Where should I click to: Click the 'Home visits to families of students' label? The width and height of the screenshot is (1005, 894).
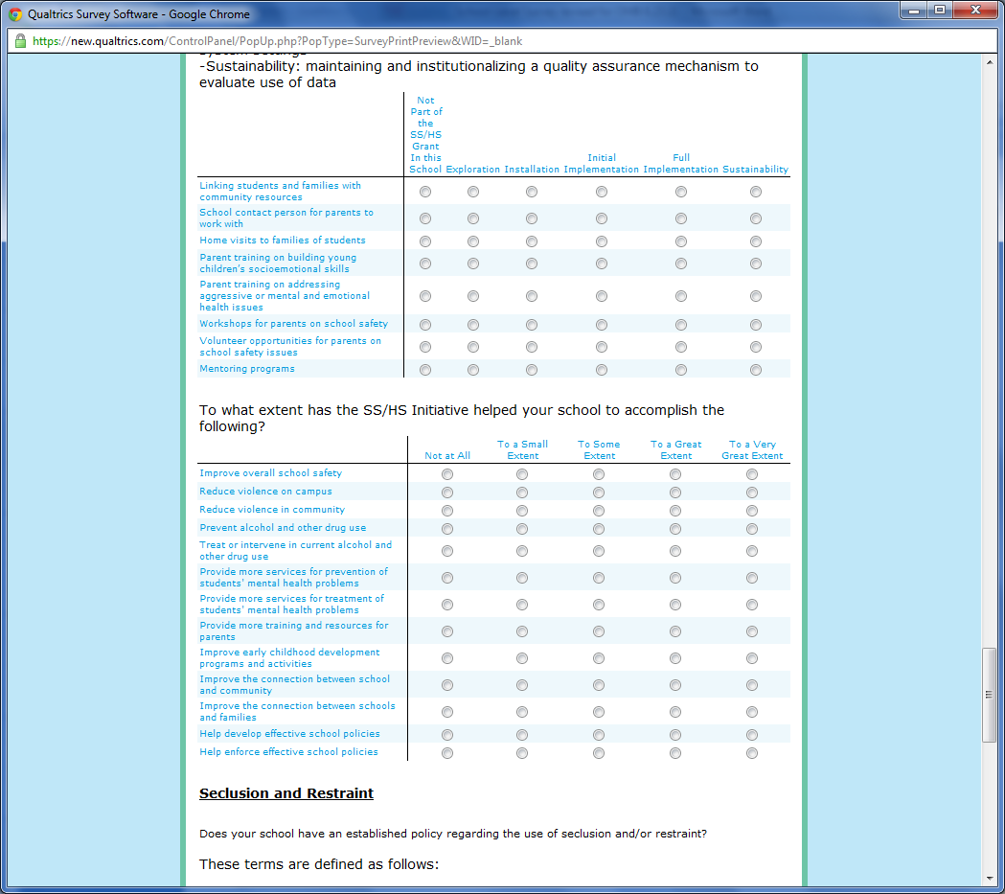(282, 241)
